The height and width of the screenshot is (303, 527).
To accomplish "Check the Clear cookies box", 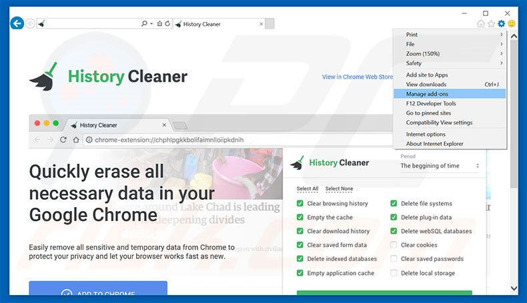I will (x=394, y=244).
